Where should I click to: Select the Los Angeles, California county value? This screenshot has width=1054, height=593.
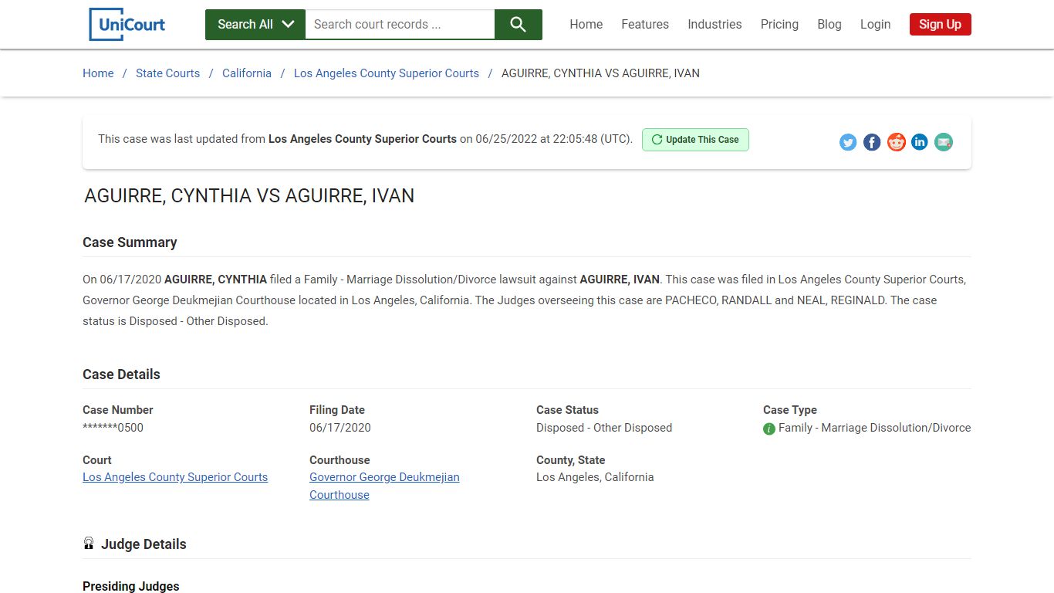click(x=595, y=477)
